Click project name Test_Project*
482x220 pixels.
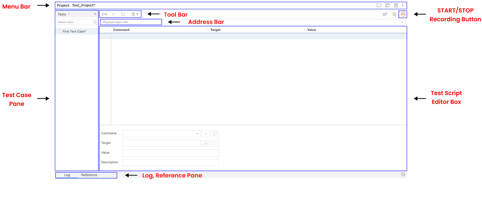(x=83, y=5)
